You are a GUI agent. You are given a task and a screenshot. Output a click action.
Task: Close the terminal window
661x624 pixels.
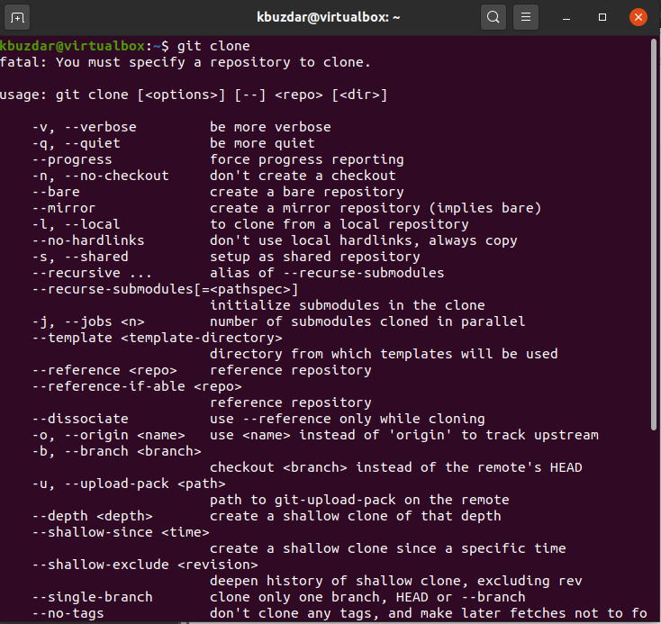pos(638,16)
